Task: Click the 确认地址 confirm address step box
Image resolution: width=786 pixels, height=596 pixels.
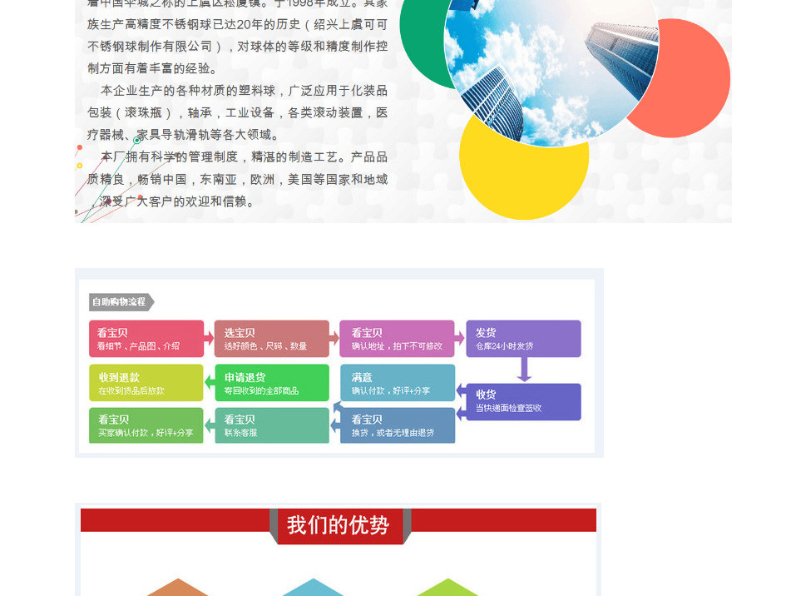Action: tap(397, 339)
